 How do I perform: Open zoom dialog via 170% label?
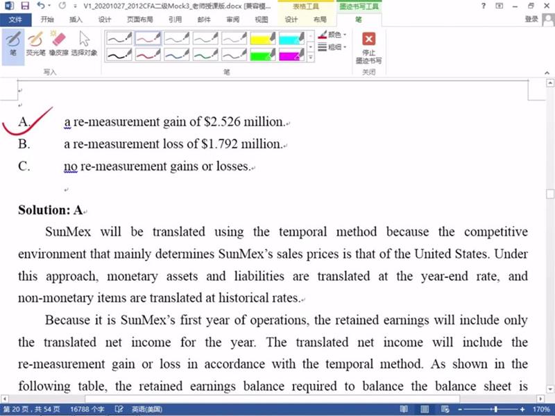[541, 409]
